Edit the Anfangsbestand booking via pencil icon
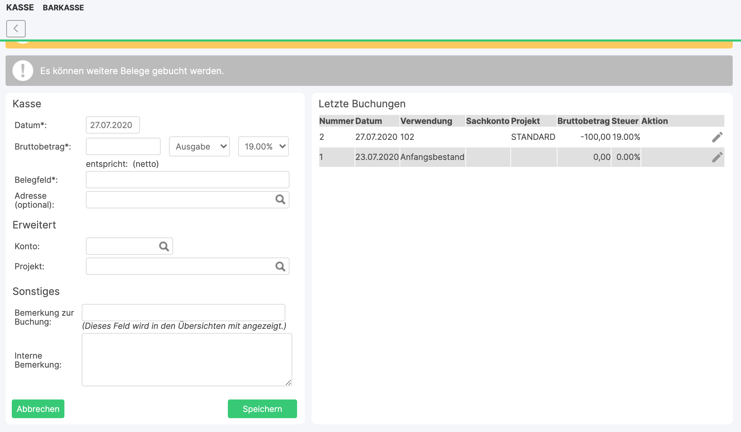This screenshot has width=741, height=432. click(717, 157)
